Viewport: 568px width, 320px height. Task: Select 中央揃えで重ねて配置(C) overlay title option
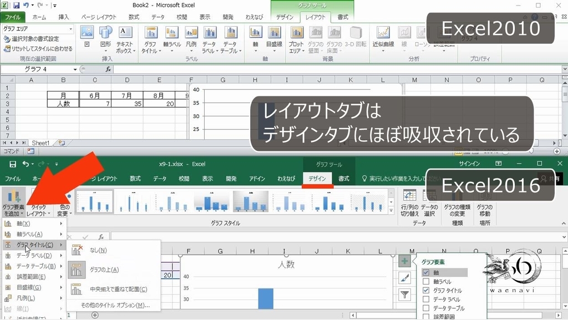pyautogui.click(x=114, y=289)
